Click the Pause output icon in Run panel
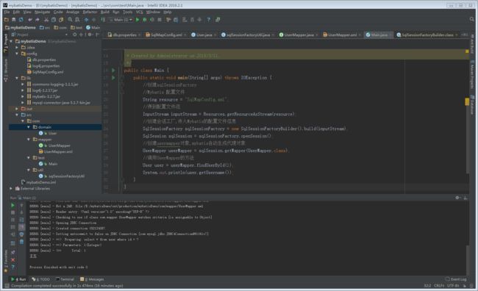This screenshot has height=291, width=478. [x=13, y=220]
